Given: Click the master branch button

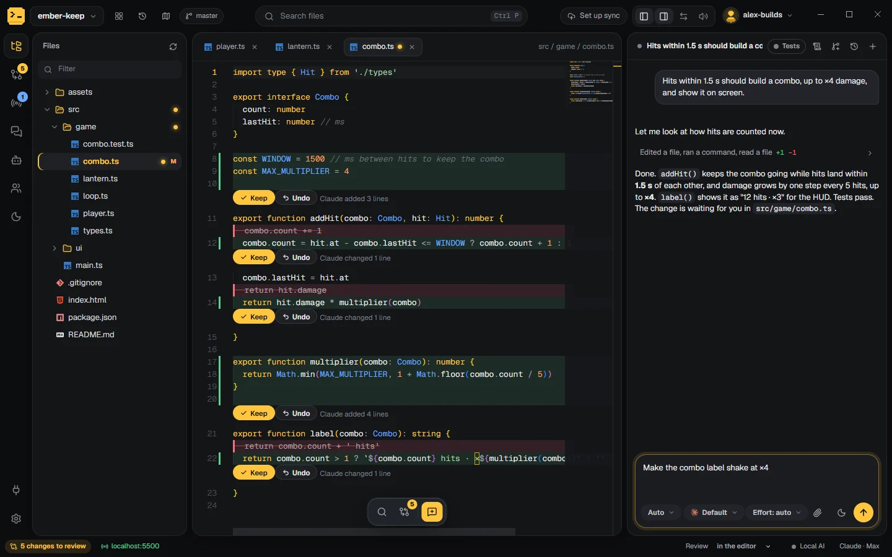Looking at the screenshot, I should 201,16.
